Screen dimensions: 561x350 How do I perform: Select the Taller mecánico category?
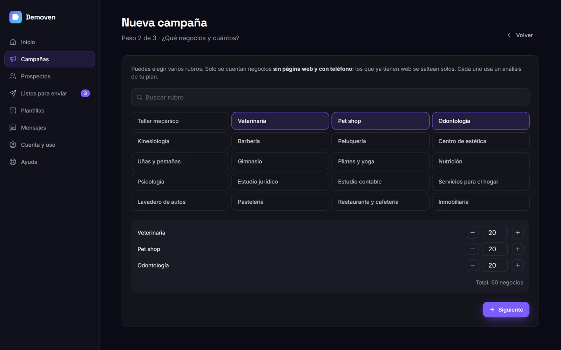pos(180,121)
